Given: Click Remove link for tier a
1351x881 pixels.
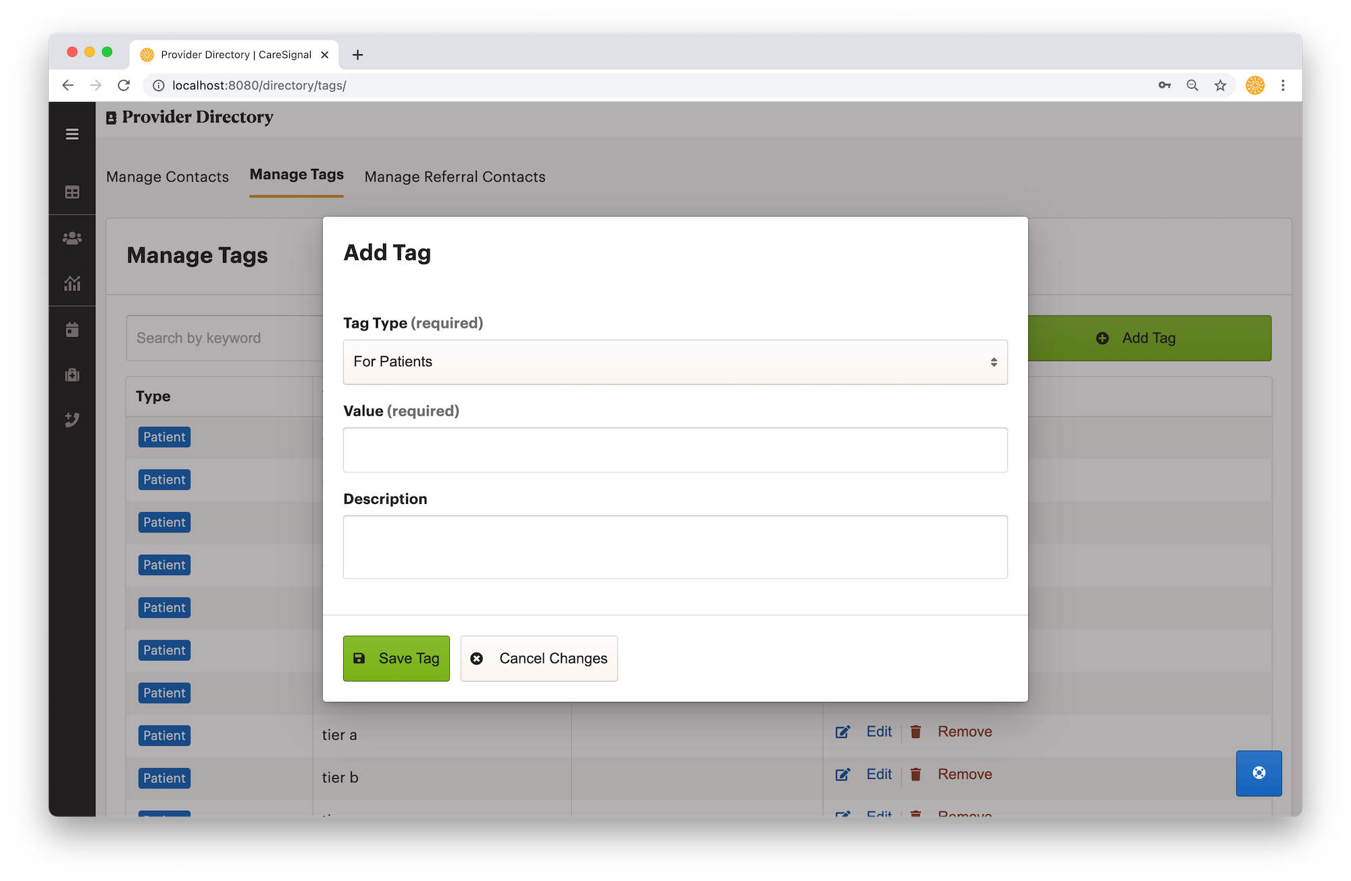Looking at the screenshot, I should pyautogui.click(x=965, y=732).
